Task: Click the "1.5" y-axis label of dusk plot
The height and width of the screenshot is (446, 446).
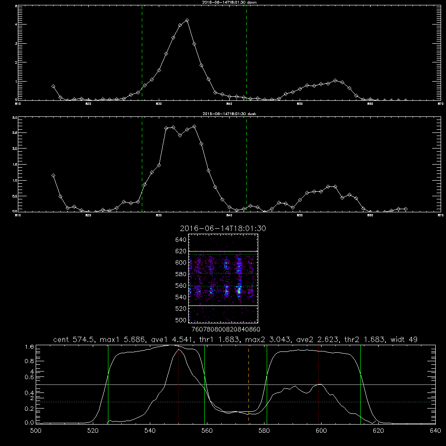Action: pos(15,165)
